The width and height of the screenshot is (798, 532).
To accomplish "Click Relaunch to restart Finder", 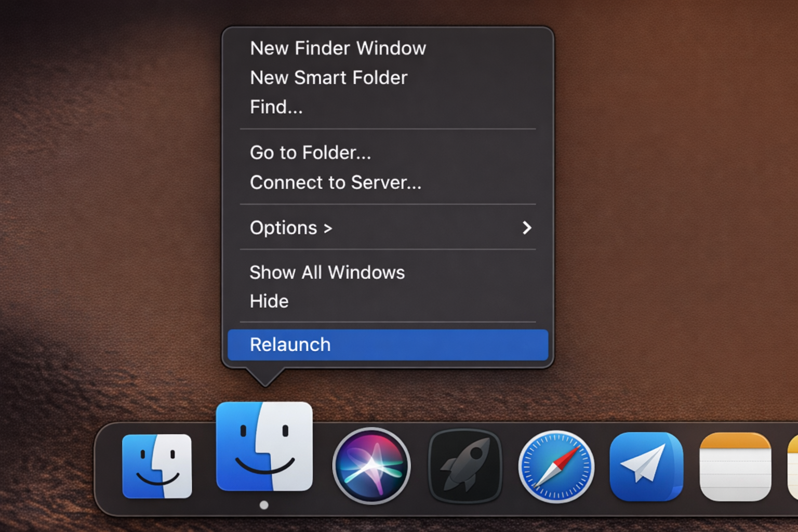I will pos(388,344).
